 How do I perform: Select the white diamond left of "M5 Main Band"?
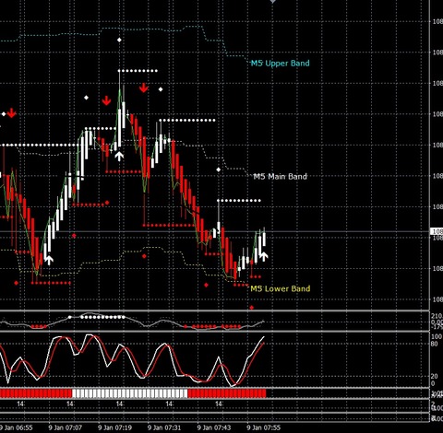219,170
